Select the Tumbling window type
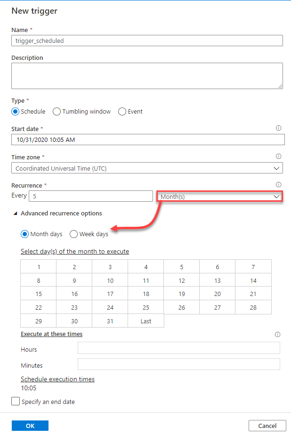 pyautogui.click(x=57, y=112)
